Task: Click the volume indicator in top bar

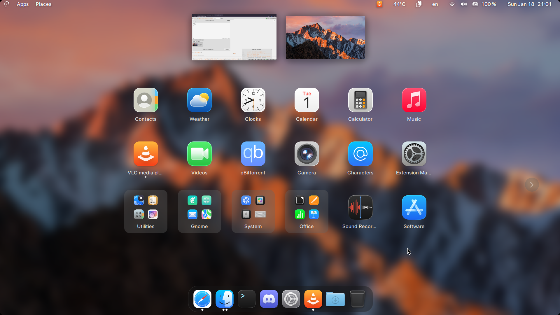Action: tap(463, 4)
